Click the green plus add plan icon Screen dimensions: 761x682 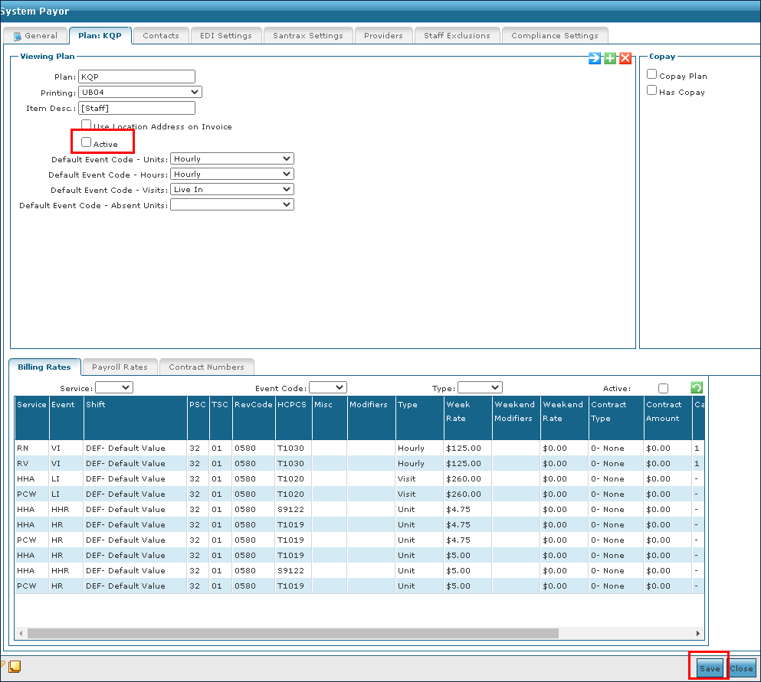point(610,58)
